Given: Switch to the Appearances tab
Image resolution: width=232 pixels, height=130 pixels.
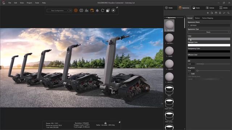Looking at the screenshot, I should tap(184, 8).
